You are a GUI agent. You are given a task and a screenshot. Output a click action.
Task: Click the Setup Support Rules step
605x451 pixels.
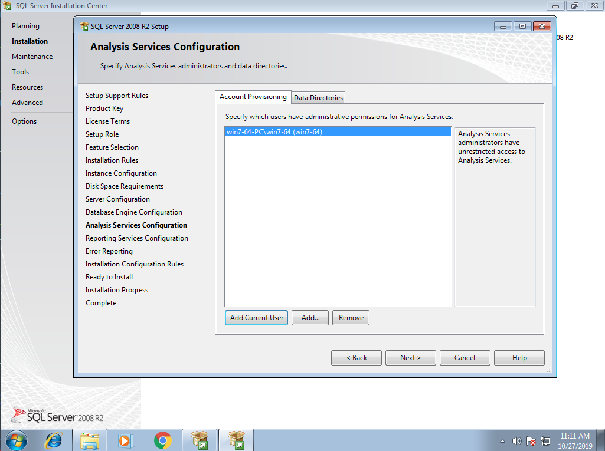pos(116,96)
